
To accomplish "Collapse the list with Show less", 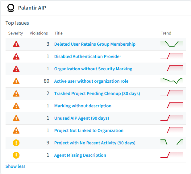I will (x=15, y=166).
